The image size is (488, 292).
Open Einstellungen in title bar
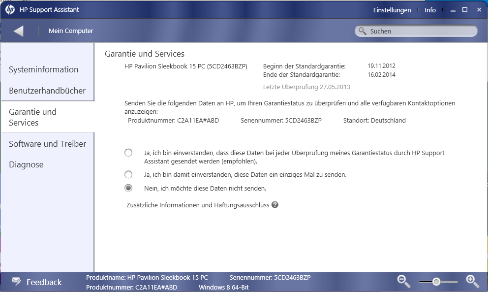(392, 10)
